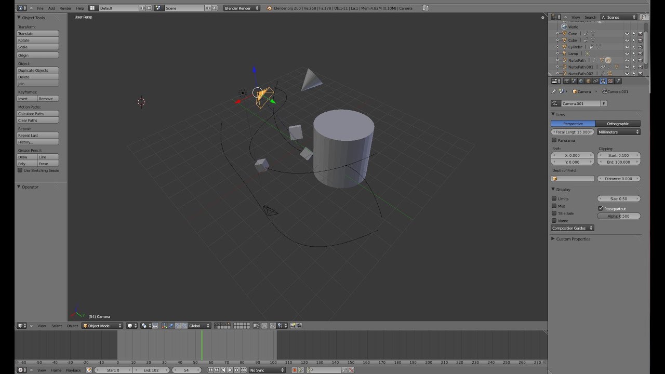This screenshot has height=374, width=665.
Task: Open the Object Mode dropdown
Action: tap(102, 326)
